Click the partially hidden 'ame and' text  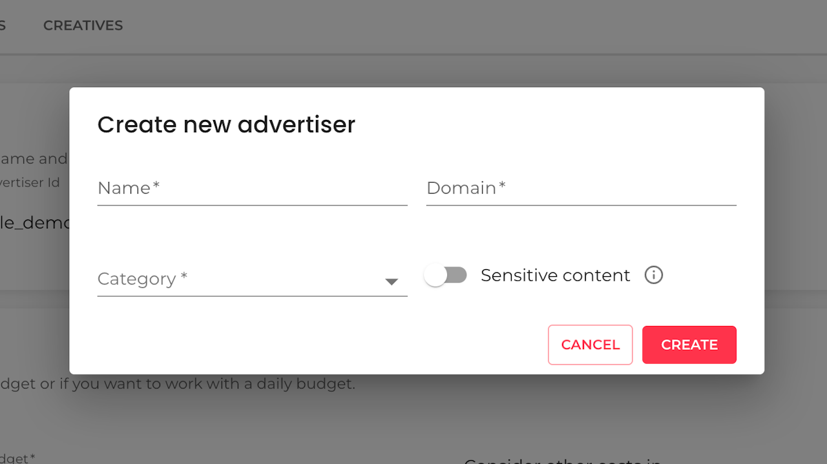point(34,159)
